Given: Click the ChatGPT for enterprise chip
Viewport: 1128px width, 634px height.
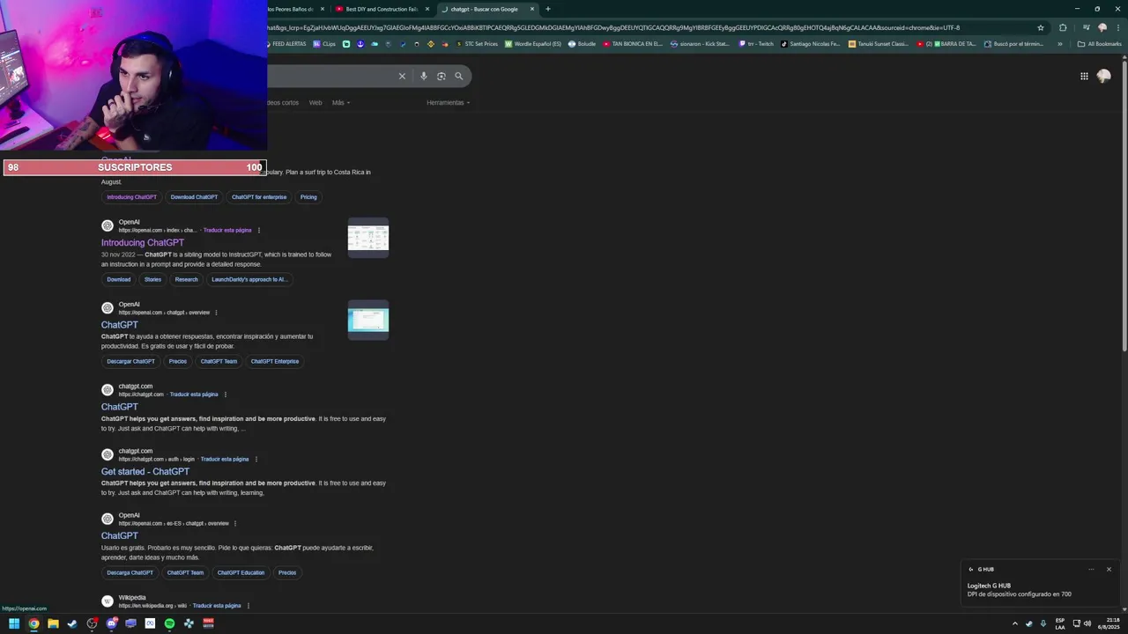Looking at the screenshot, I should [x=259, y=197].
